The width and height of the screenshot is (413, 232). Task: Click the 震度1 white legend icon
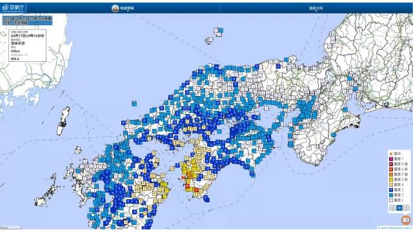tap(391, 200)
